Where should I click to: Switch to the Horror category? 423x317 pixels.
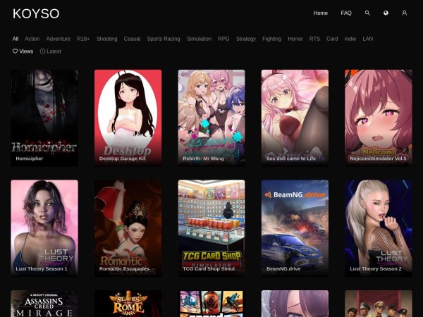click(295, 39)
